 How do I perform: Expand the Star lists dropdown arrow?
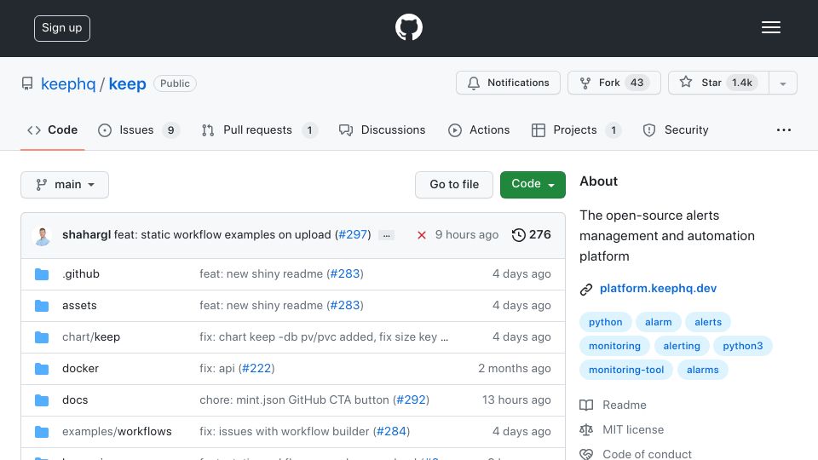(x=782, y=83)
